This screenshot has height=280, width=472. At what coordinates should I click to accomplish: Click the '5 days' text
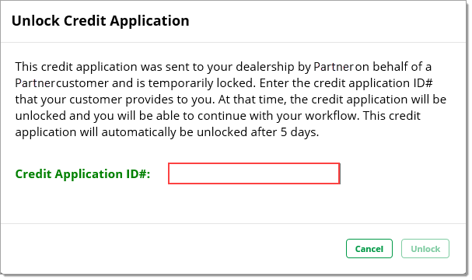click(299, 132)
